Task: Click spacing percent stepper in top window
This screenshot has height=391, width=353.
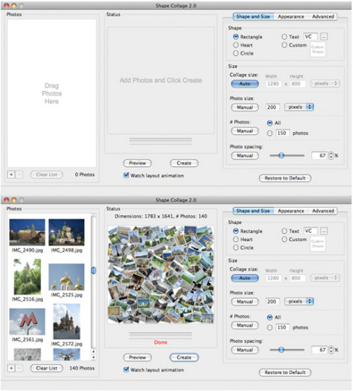Action: pyautogui.click(x=331, y=156)
